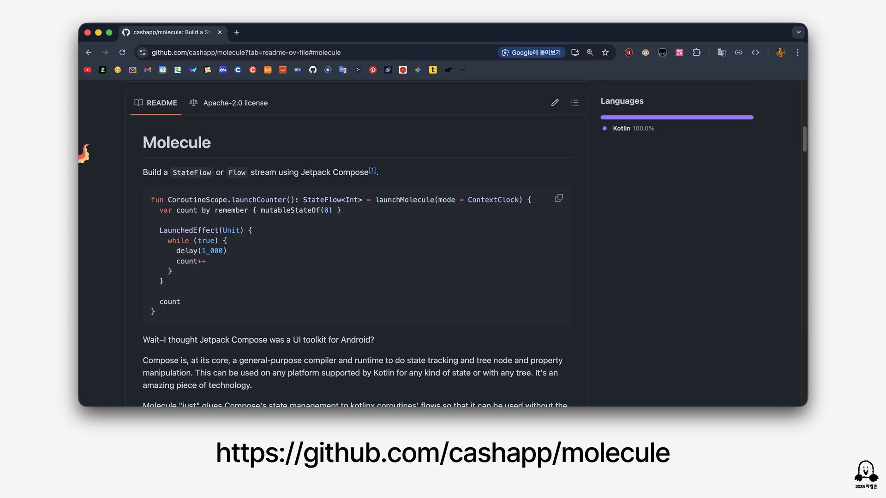Screen dimensions: 886x498
Task: Open the Chrome extensions puzzle icon
Action: (x=696, y=53)
